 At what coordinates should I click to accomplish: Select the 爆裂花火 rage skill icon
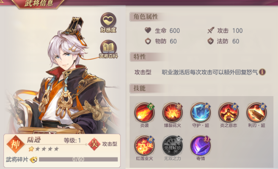tap(173, 113)
